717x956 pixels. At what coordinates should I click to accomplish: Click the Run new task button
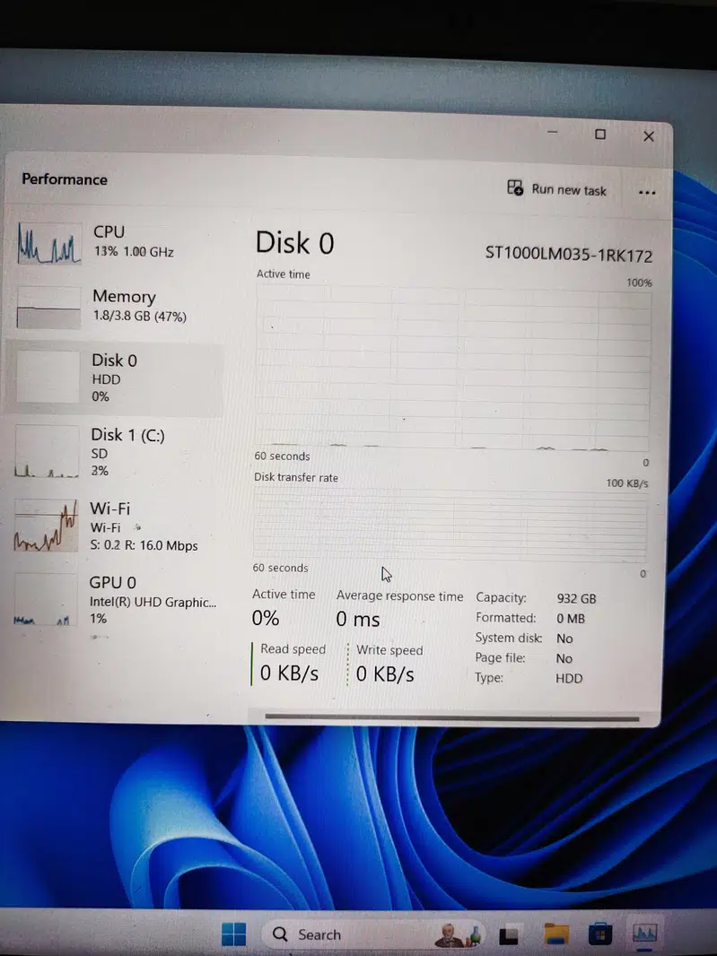coord(557,189)
